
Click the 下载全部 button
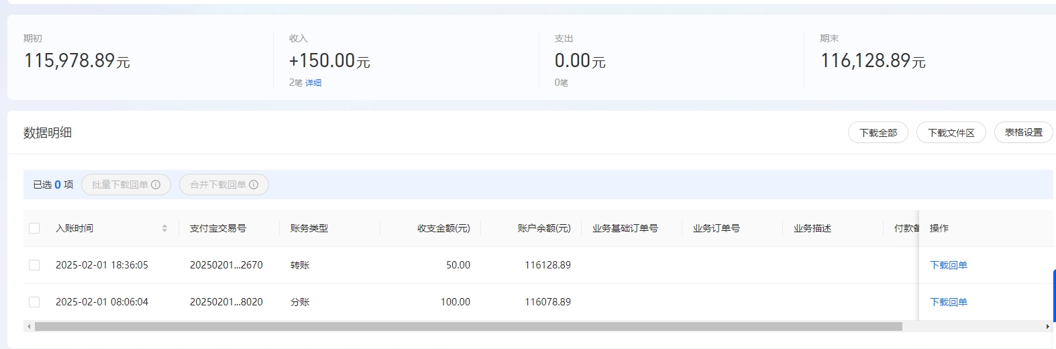(x=878, y=133)
